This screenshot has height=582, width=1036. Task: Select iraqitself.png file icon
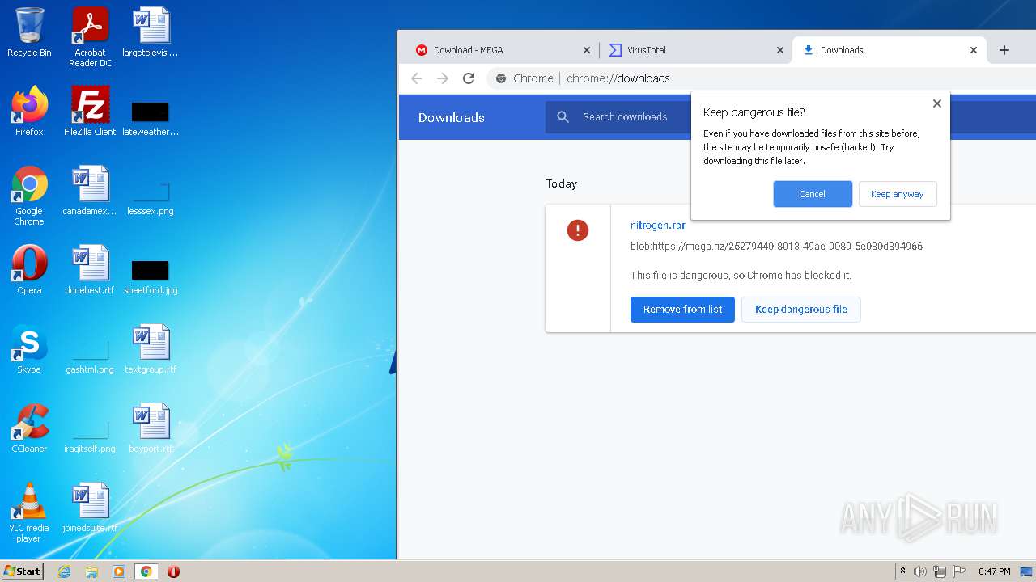(x=90, y=435)
